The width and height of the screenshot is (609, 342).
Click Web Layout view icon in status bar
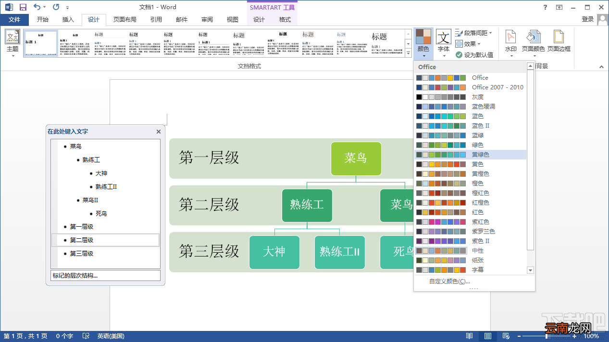coord(506,336)
